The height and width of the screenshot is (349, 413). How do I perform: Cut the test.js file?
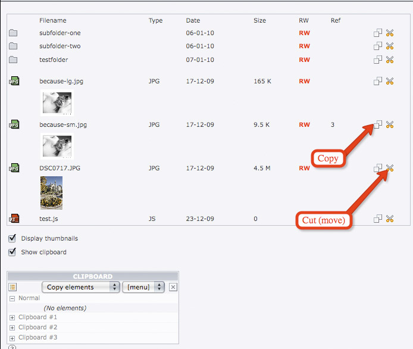[390, 219]
